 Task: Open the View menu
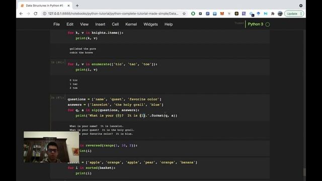[84, 24]
